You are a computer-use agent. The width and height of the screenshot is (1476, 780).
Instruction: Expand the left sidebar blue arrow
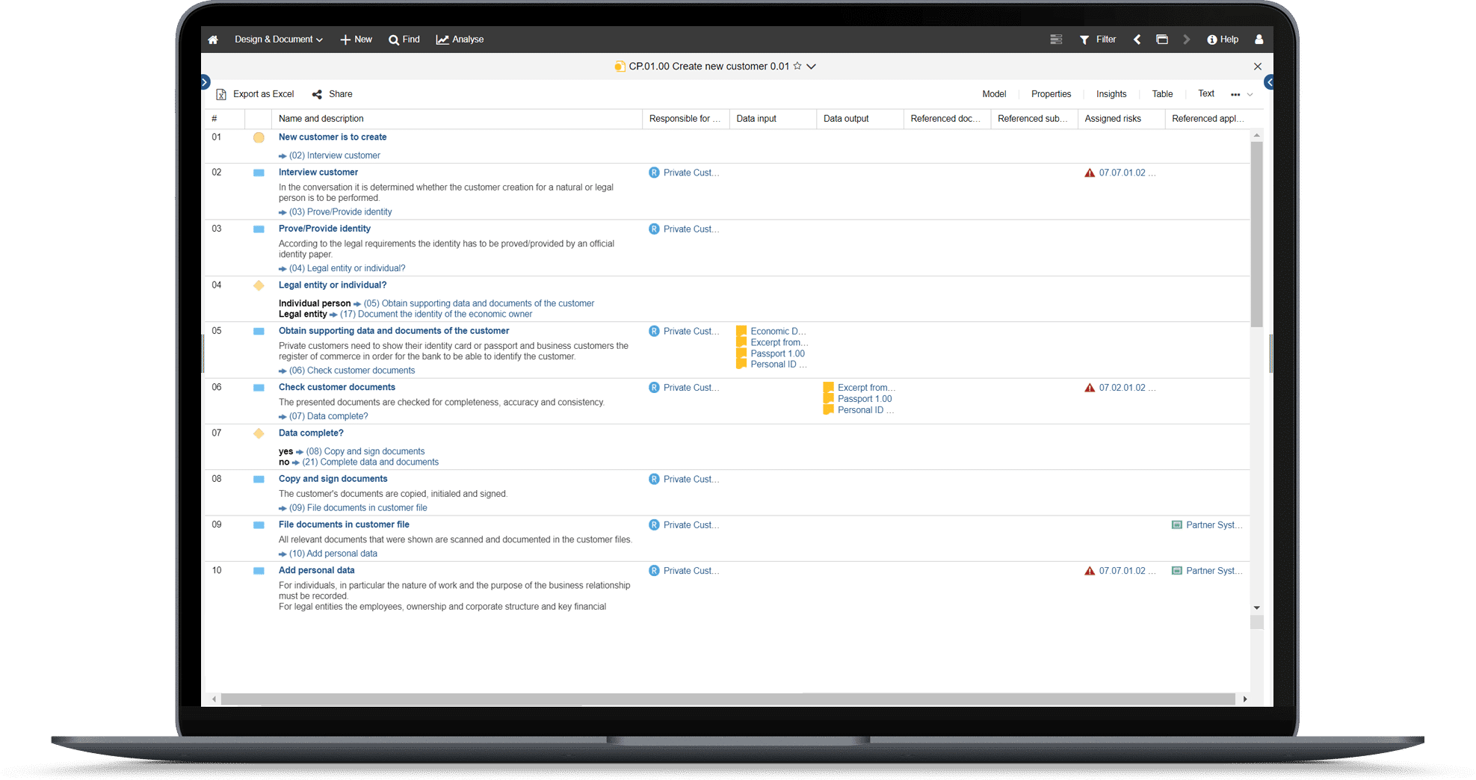(204, 81)
